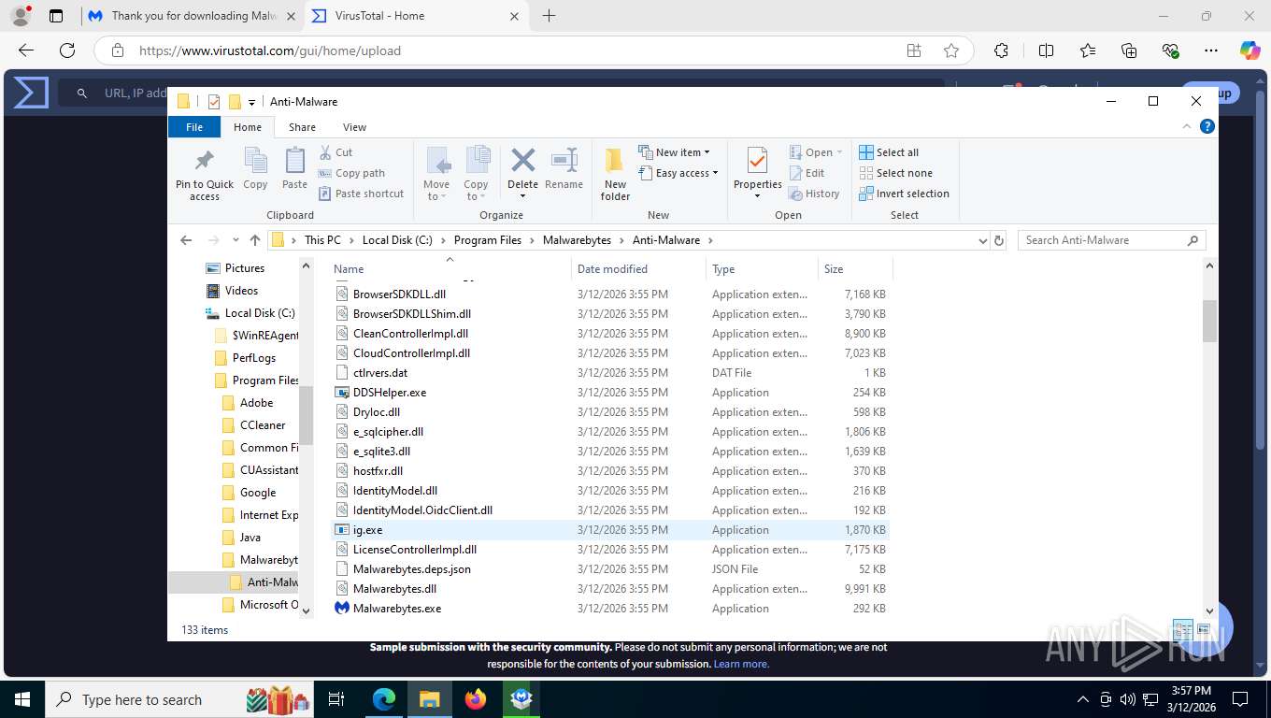Viewport: 1271px width, 718px height.
Task: Open Firefox from the taskbar
Action: pyautogui.click(x=476, y=699)
